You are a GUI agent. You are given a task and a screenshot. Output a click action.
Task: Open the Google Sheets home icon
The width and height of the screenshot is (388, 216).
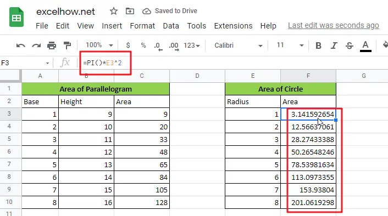coord(16,18)
